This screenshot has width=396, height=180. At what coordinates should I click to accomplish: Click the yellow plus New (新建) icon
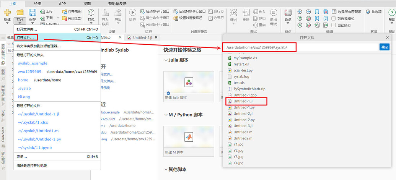coord(7,12)
